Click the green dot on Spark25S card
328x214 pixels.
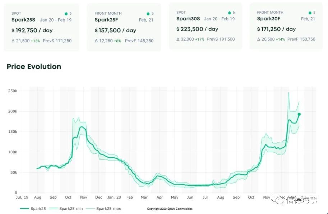66,14
